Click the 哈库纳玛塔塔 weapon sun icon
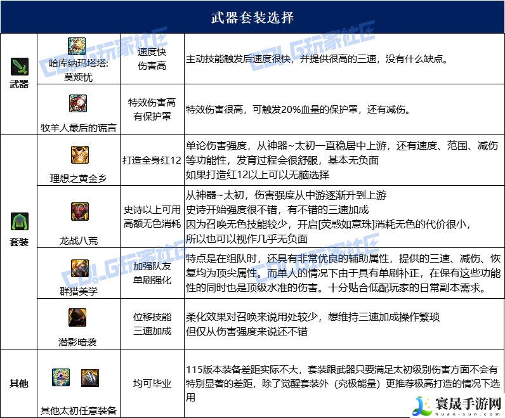The image size is (505, 418). coord(77,46)
